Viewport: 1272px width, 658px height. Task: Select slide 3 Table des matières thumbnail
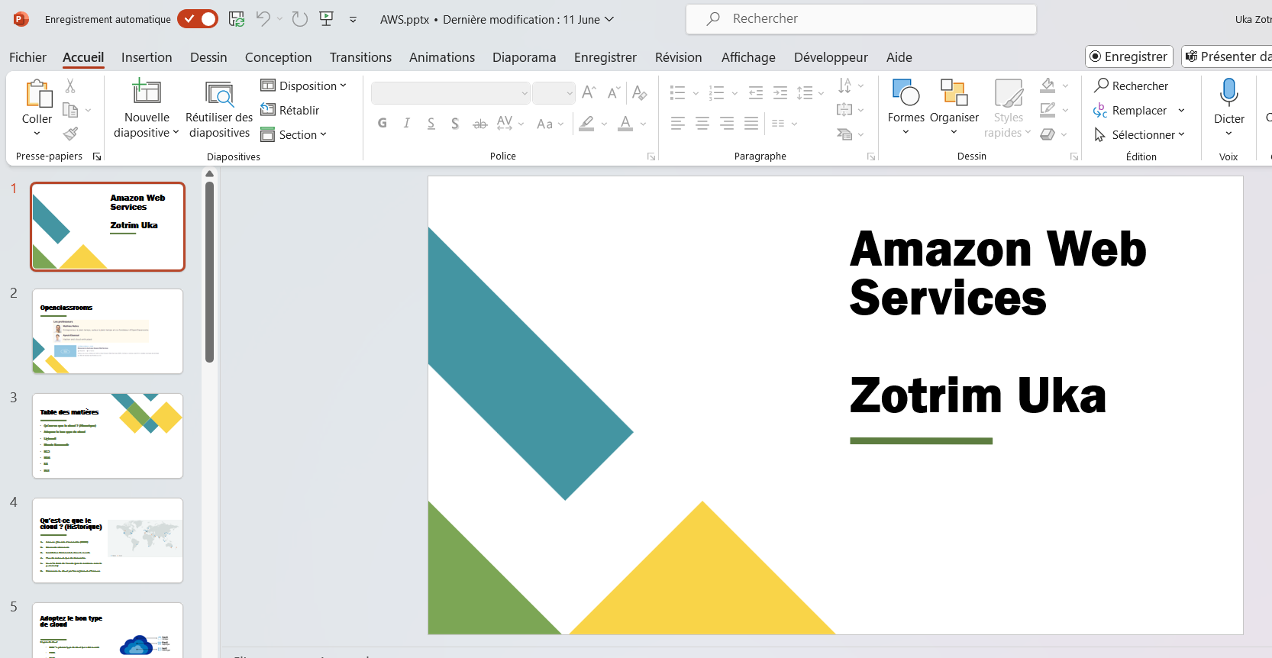(108, 436)
